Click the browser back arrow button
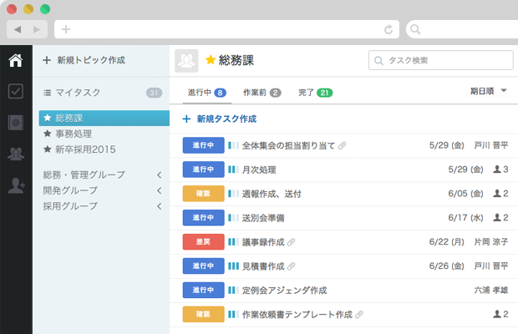 [18, 29]
